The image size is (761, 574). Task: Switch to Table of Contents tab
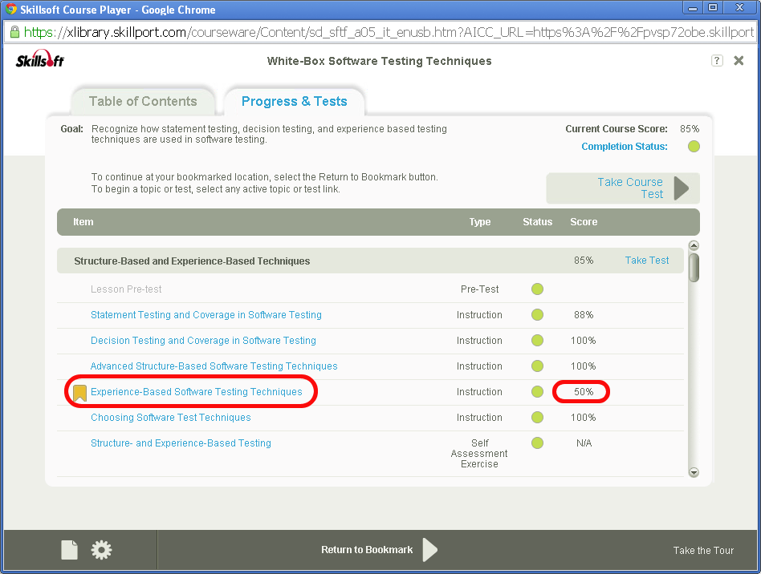point(143,102)
